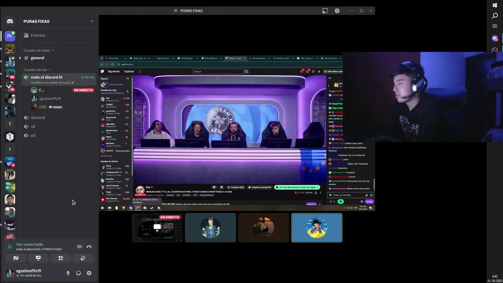Click the 3:30:51 call timer
This screenshot has width=503, height=283.
pos(88,77)
